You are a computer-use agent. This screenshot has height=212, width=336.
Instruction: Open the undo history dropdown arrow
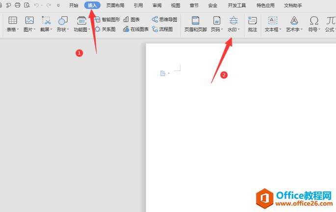coord(42,5)
